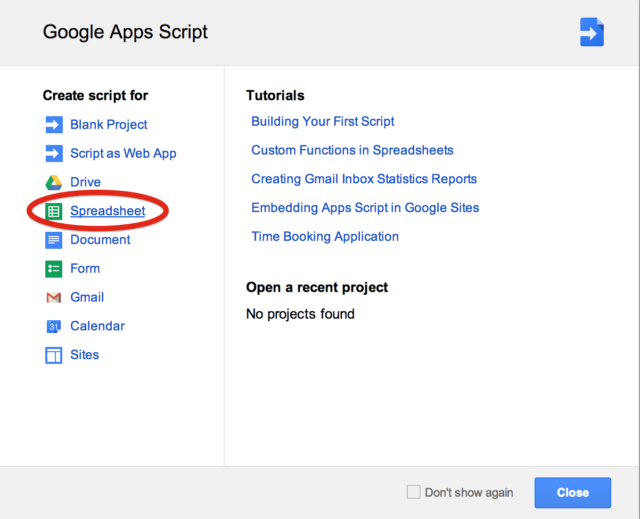Select the Script as Web App link
Image resolution: width=640 pixels, height=519 pixels.
[123, 153]
